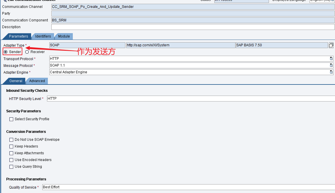This screenshot has width=335, height=193.
Task: Click the Processing Parameters heading
Action: click(26, 179)
